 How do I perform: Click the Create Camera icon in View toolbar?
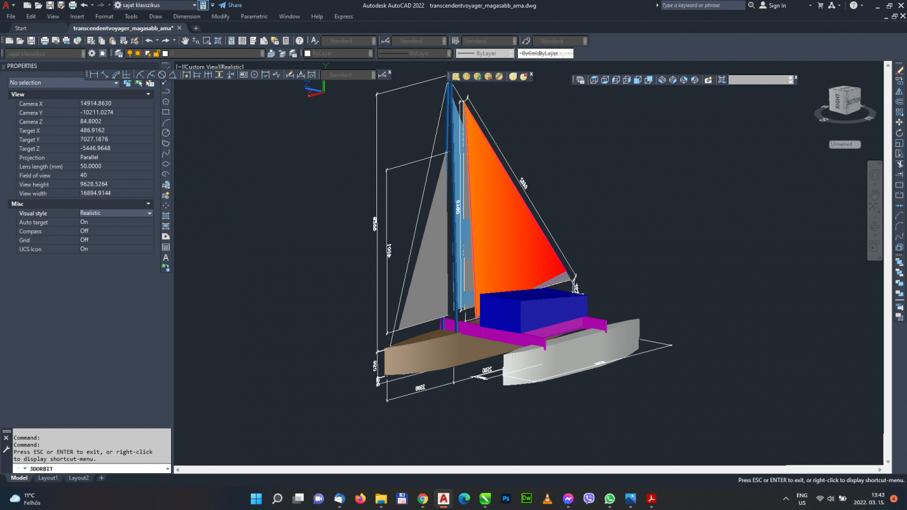point(708,80)
